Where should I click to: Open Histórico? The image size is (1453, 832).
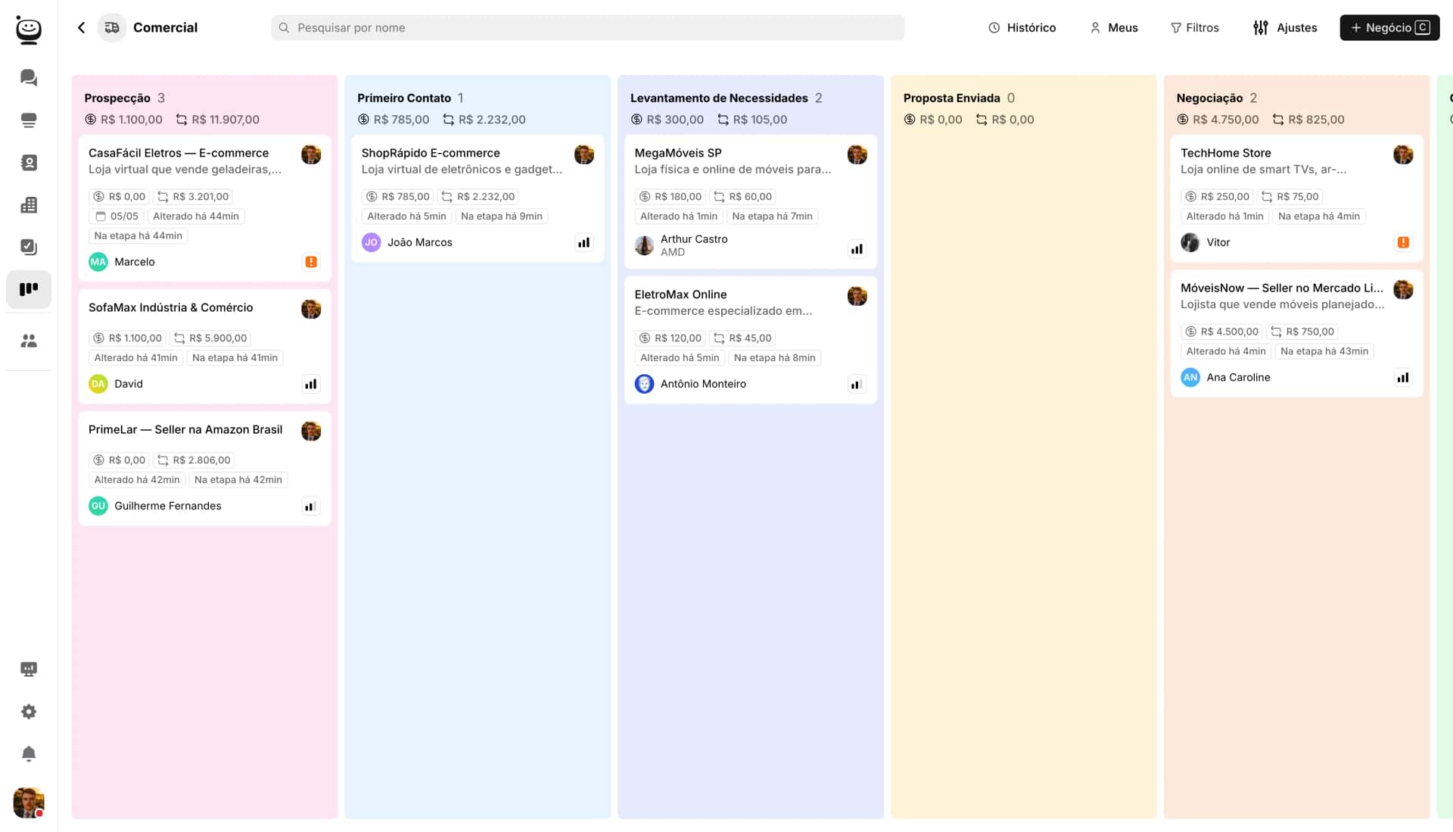[x=1022, y=28]
